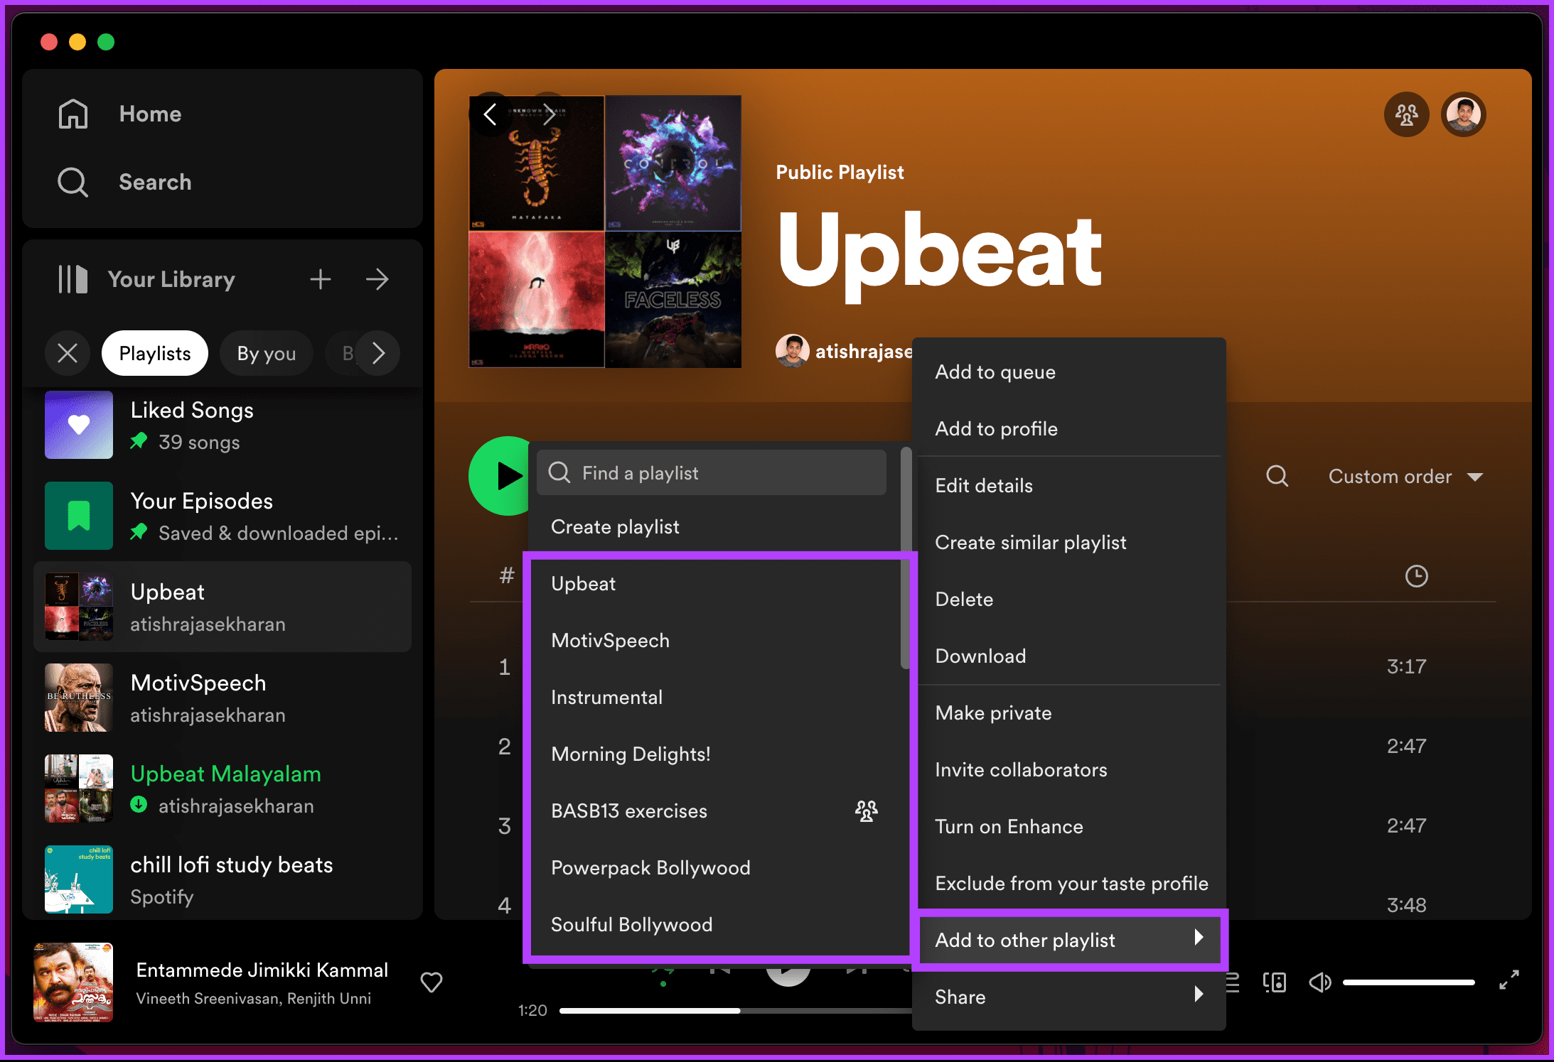
Task: Open Connect to a device icon
Action: (1275, 982)
